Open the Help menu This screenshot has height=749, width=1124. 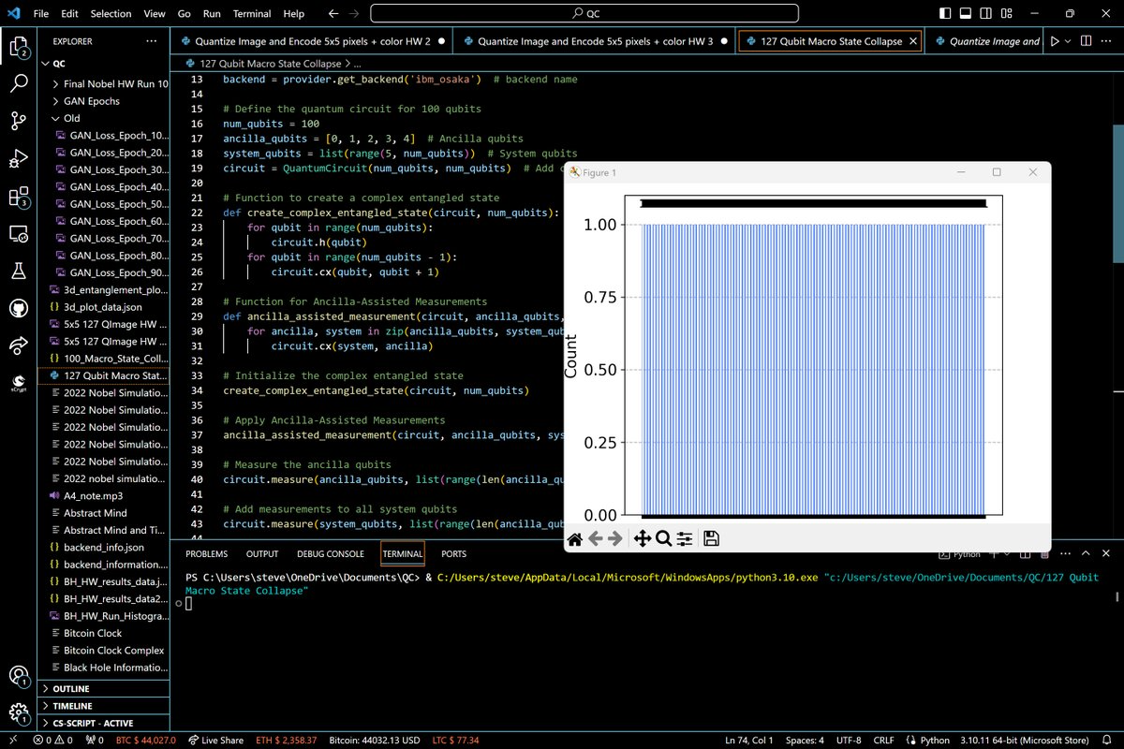294,14
